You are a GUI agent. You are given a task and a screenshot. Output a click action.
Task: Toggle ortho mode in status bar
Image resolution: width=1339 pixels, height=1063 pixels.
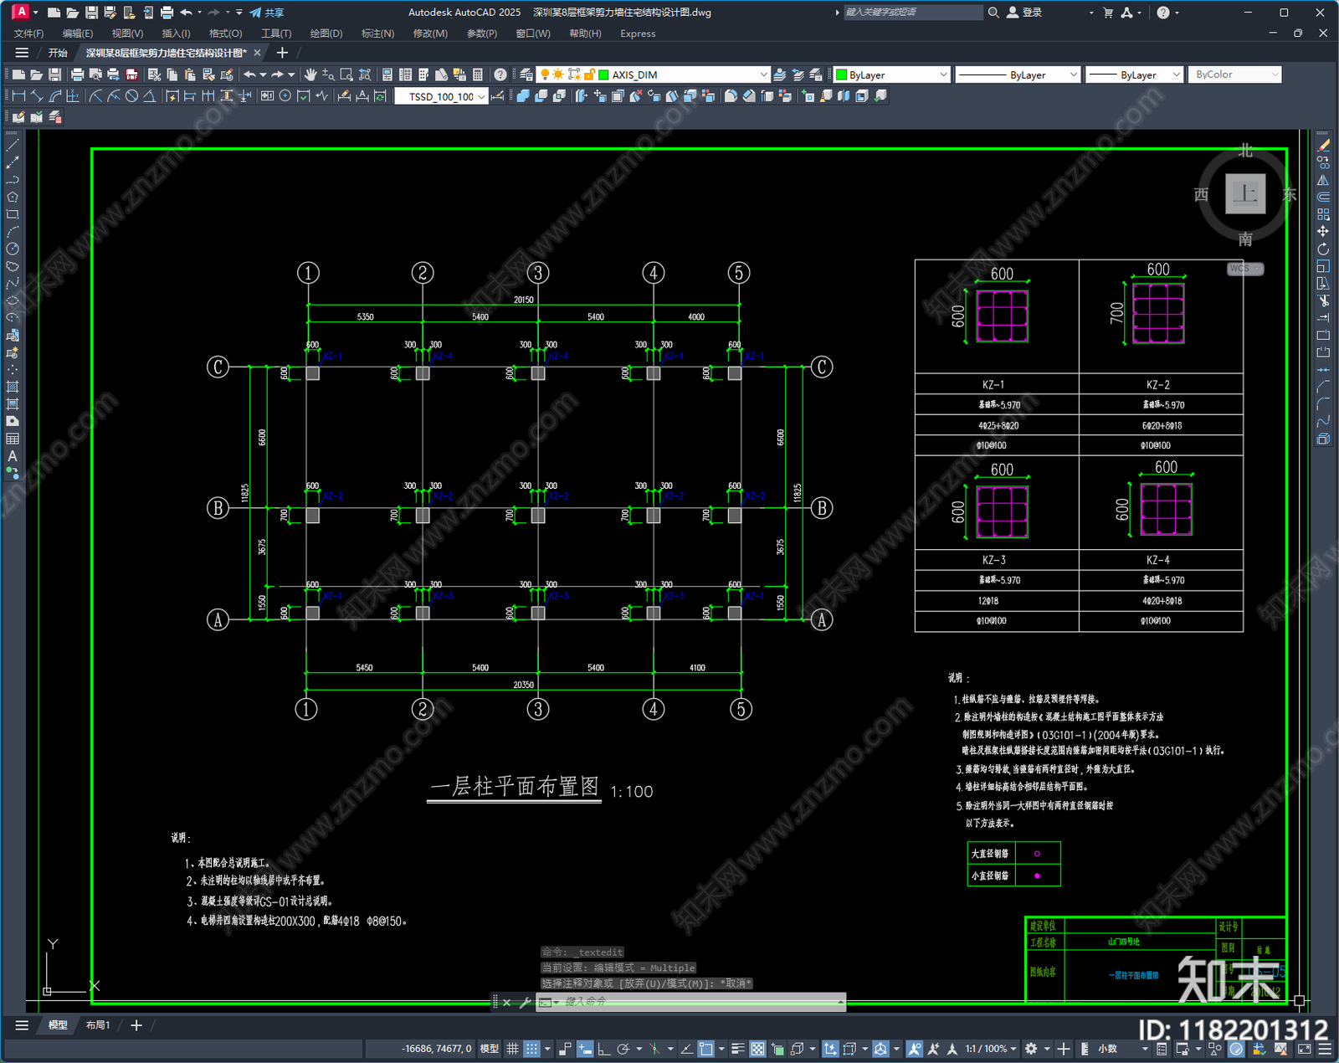603,1049
